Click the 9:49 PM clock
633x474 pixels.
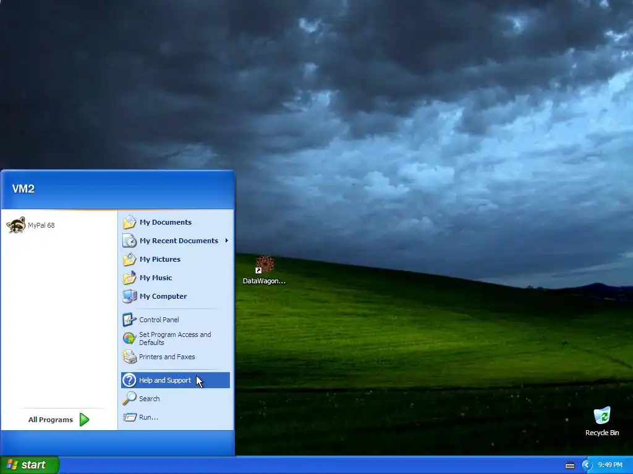[x=610, y=465]
